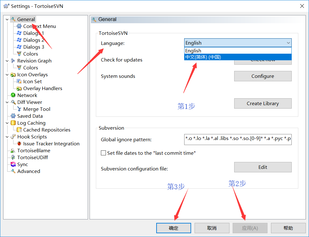309x237 pixels.
Task: Click the Diff Viewer magnifier icon
Action: [x=13, y=102]
